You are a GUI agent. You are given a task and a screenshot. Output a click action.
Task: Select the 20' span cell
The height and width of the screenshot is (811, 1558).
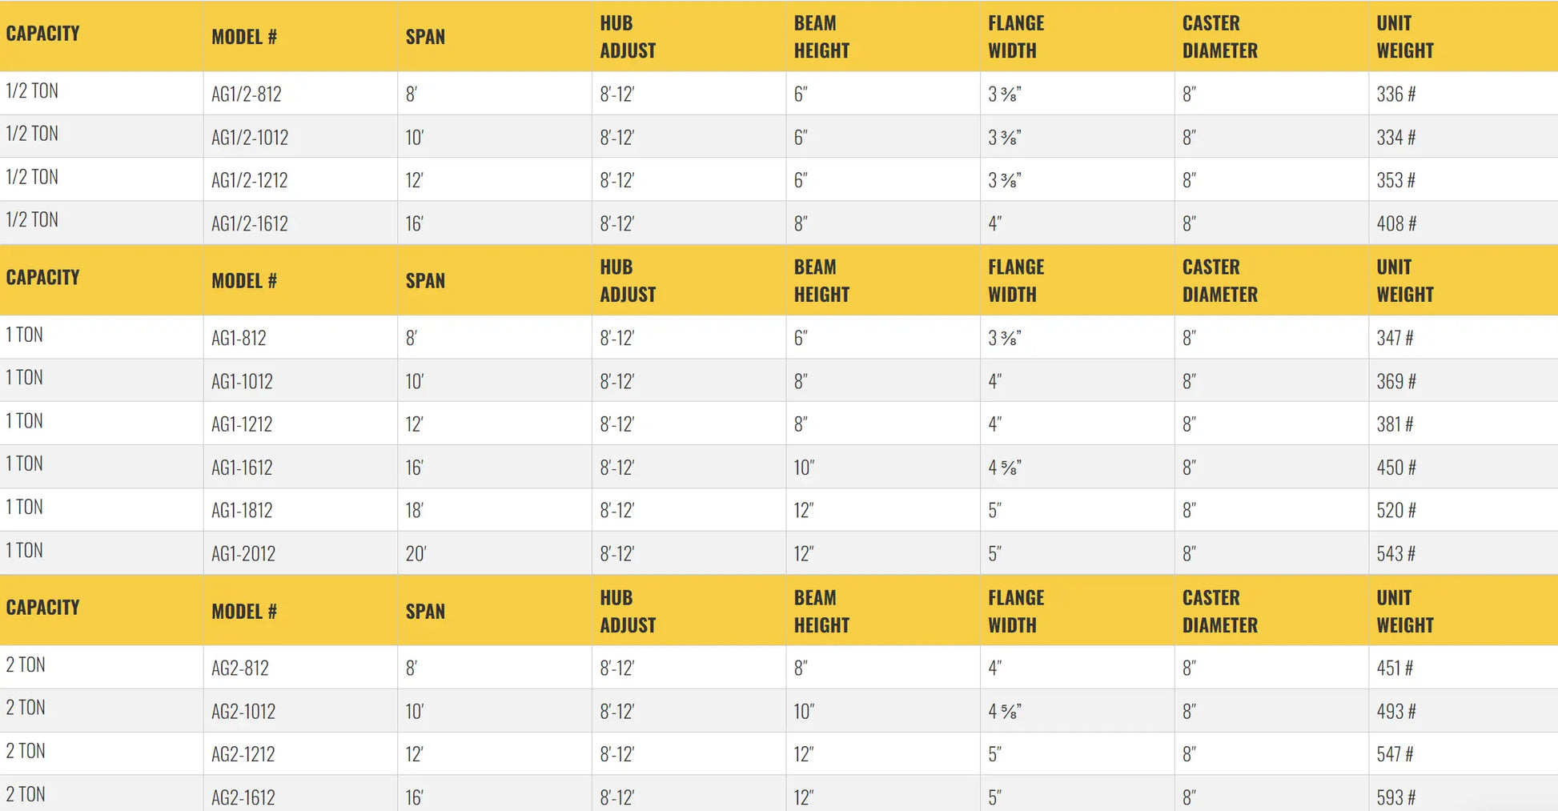click(x=416, y=554)
